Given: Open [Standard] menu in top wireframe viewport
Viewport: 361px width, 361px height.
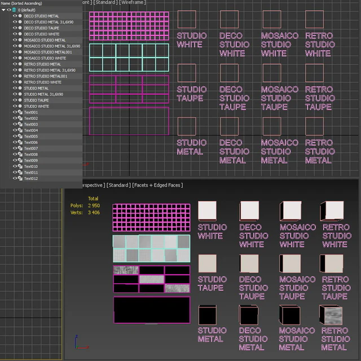Looking at the screenshot, I should 105,2.
